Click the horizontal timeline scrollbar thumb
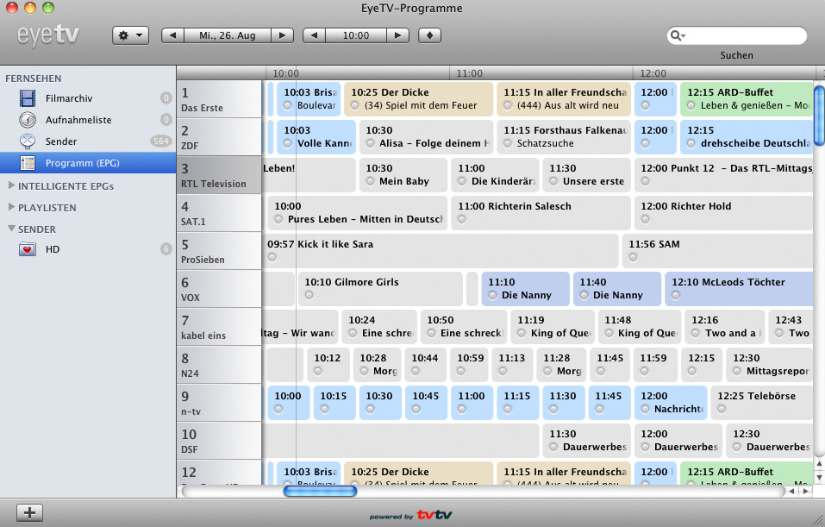This screenshot has height=527, width=825. click(x=320, y=491)
